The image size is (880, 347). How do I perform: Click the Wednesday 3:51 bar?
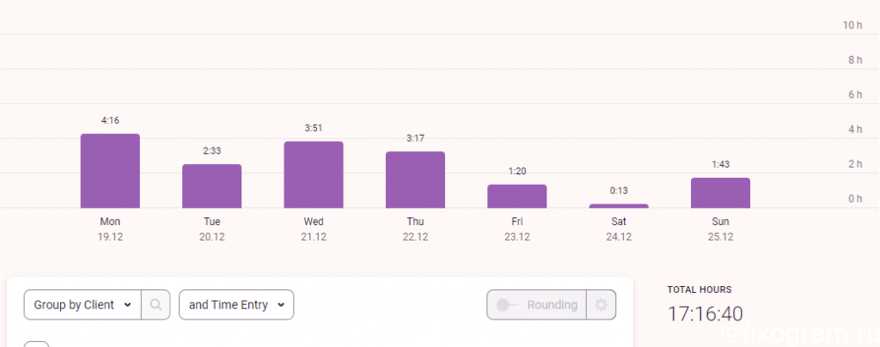click(314, 175)
